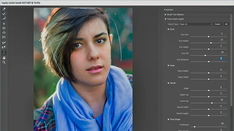Activate the Face tool
This screenshot has width=234, height=131.
coord(4,52)
